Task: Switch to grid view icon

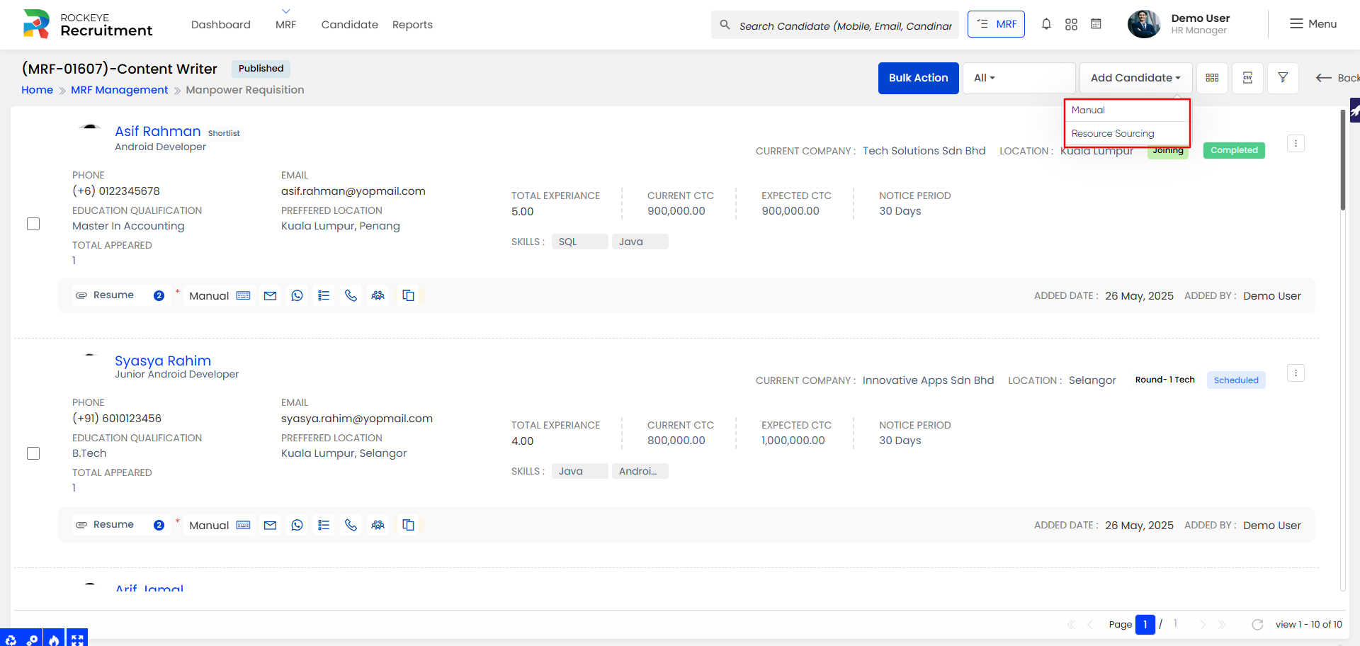Action: coord(1212,78)
